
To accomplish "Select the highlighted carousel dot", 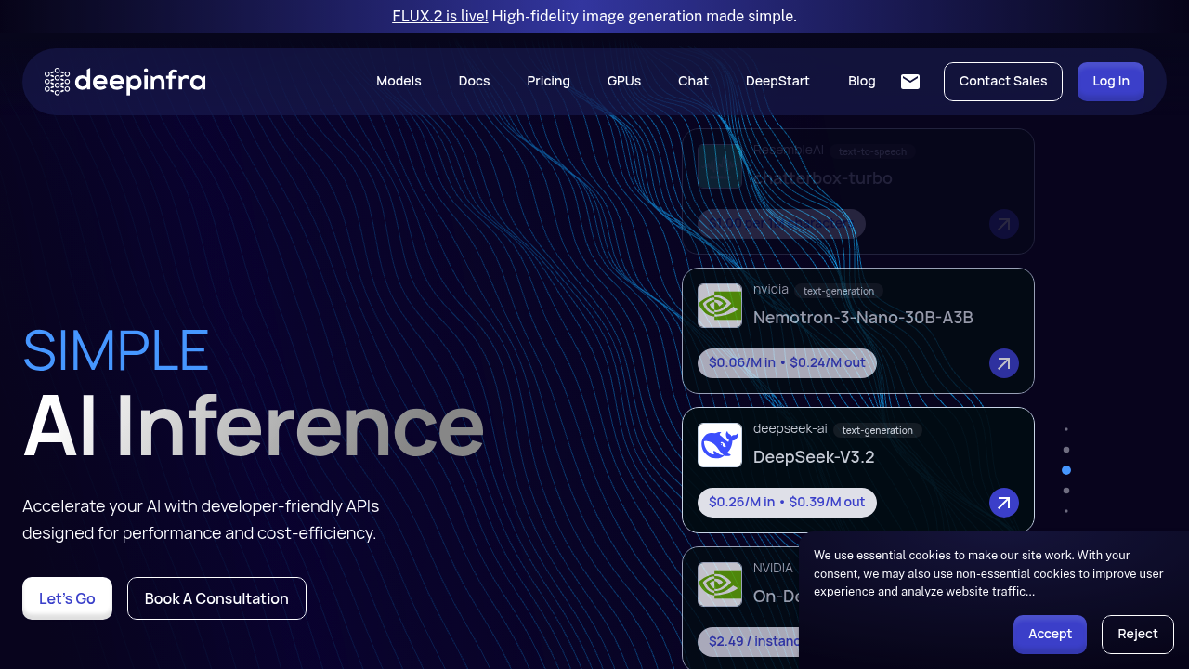I will [1066, 470].
